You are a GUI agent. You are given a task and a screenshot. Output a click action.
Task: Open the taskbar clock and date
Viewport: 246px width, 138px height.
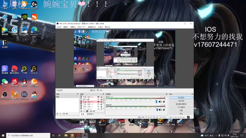coord(235,135)
